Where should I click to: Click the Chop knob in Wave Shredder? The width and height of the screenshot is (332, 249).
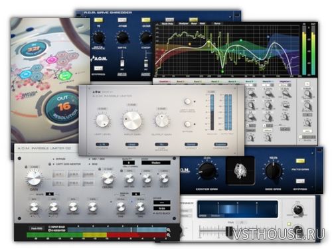point(146,38)
